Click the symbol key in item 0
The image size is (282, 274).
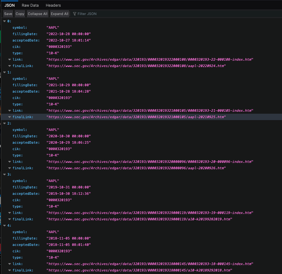tap(19, 28)
